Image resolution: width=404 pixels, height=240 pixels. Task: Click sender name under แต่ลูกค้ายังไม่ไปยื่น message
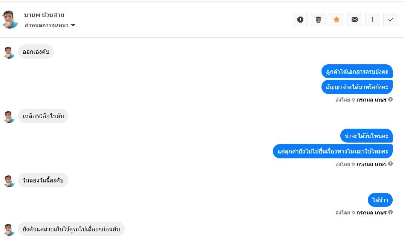[x=371, y=164]
